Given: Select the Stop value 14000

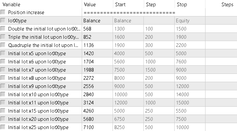Looking at the screenshot, I should click(x=190, y=95).
